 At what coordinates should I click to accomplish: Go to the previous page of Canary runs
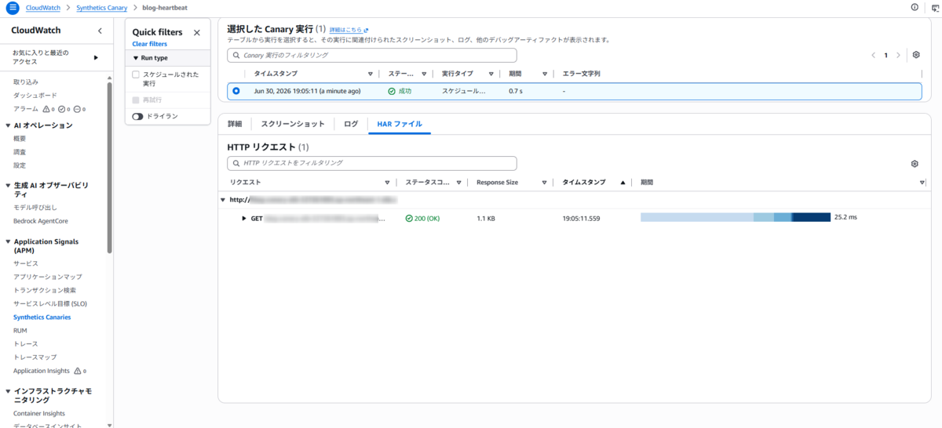(873, 56)
